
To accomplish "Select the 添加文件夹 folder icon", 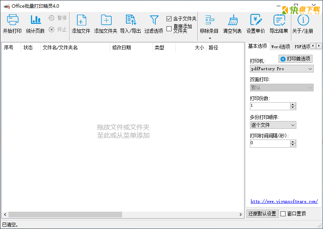I will (x=106, y=20).
